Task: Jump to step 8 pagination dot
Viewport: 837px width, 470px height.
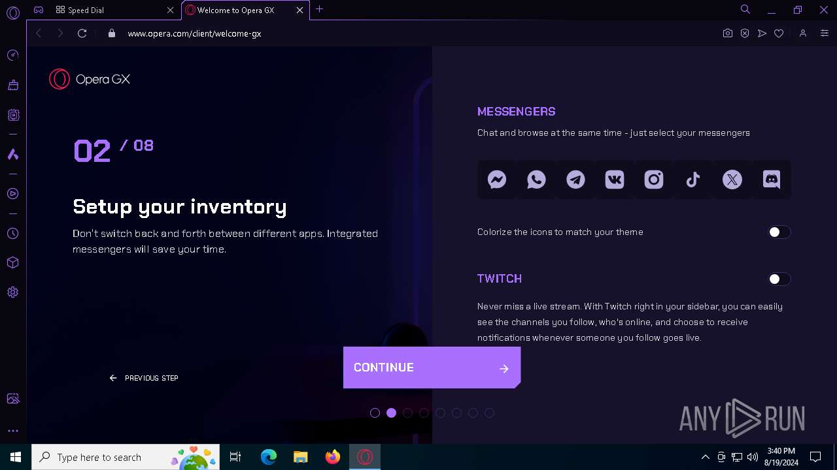Action: point(489,413)
